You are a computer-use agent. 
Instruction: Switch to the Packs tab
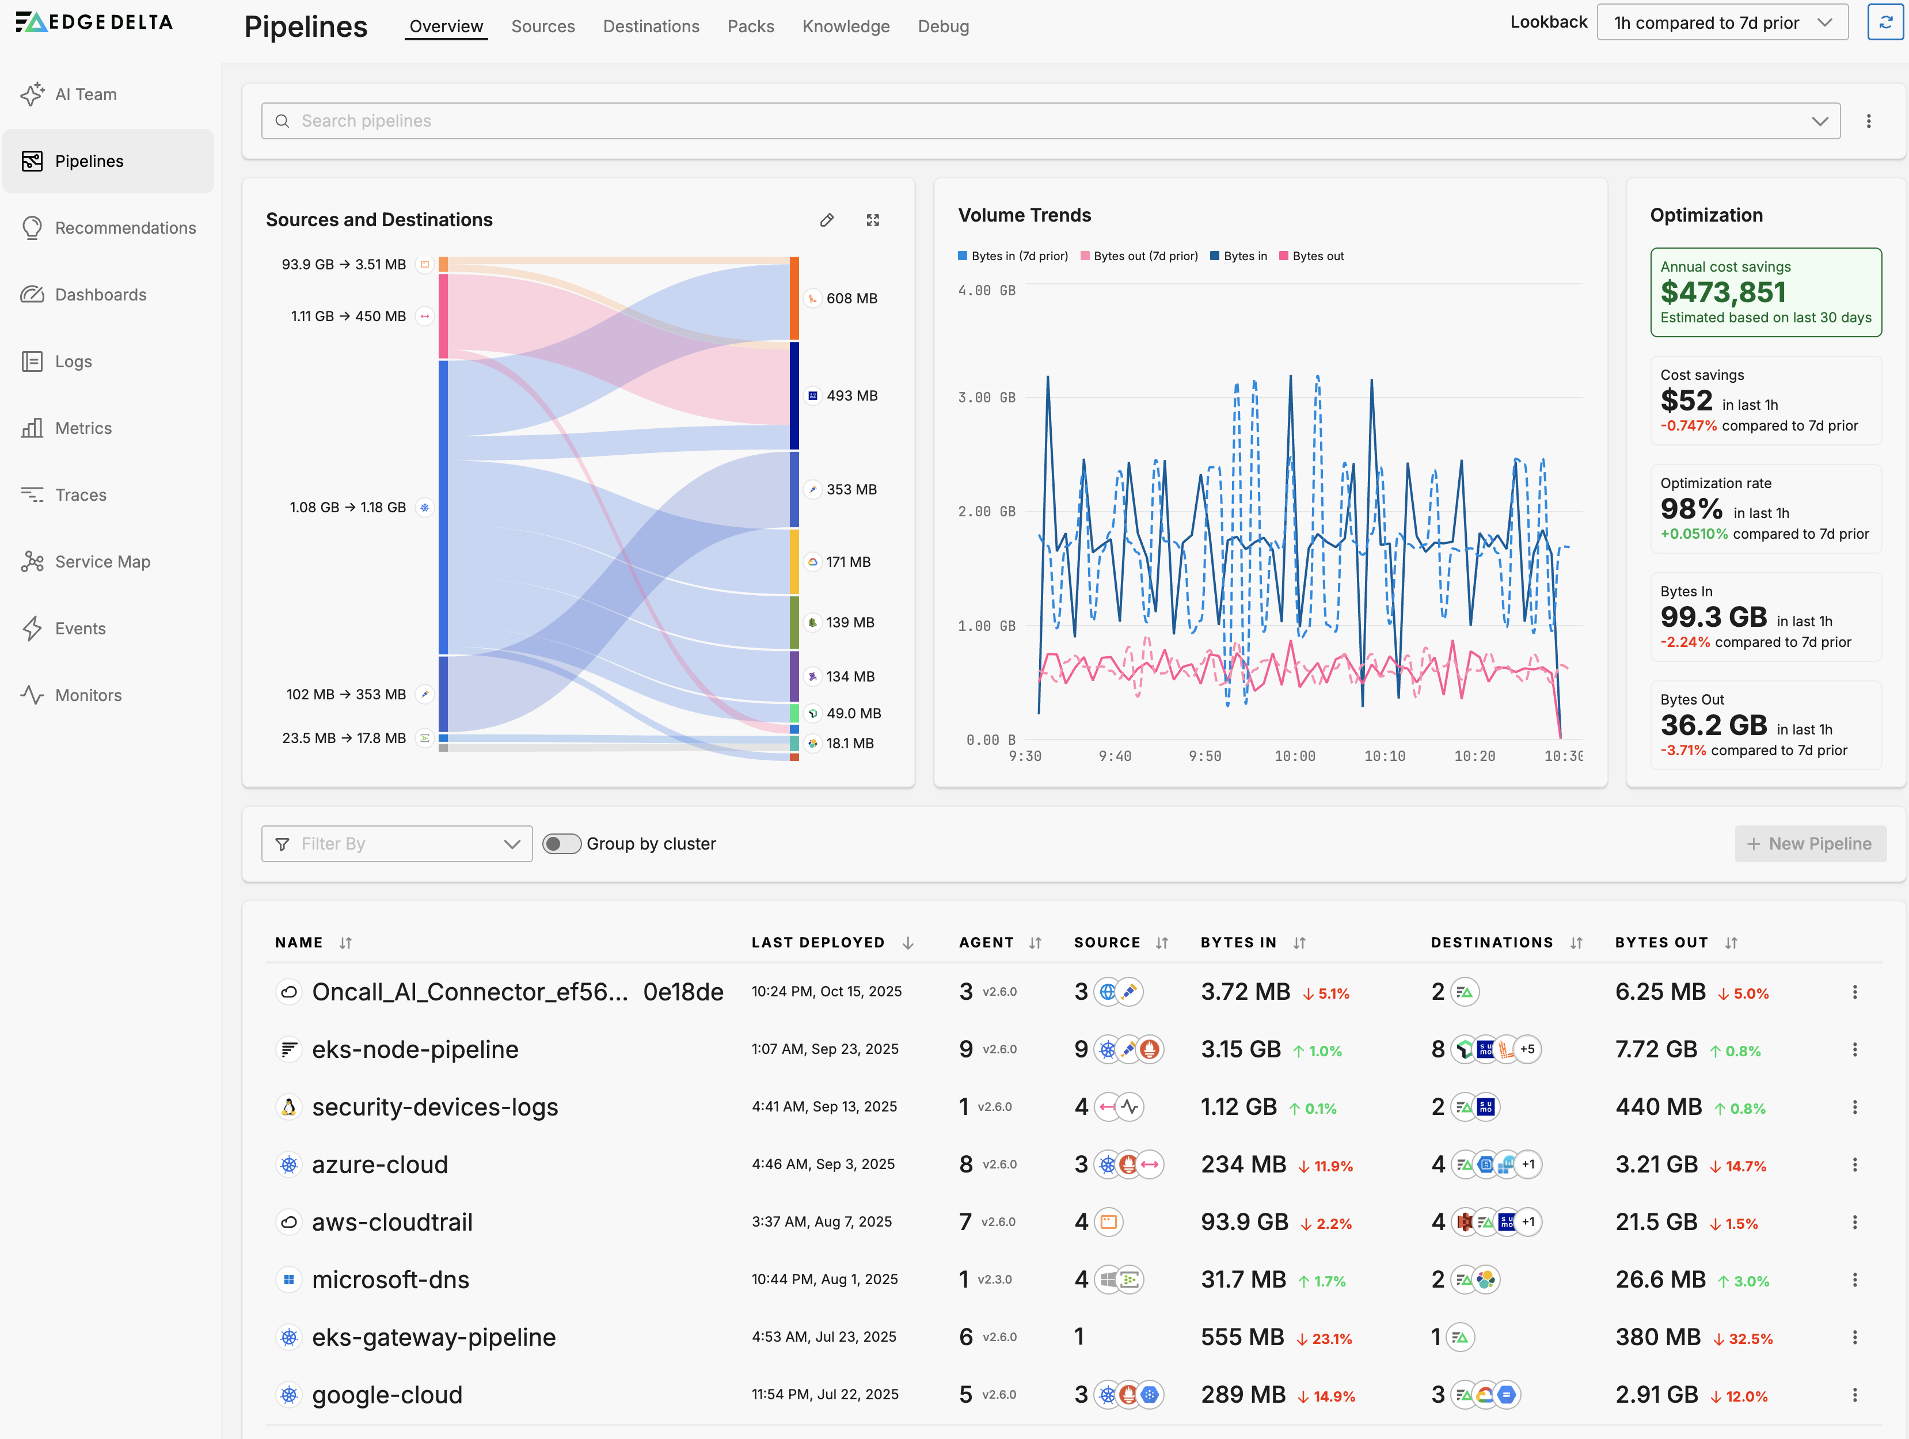coord(750,26)
